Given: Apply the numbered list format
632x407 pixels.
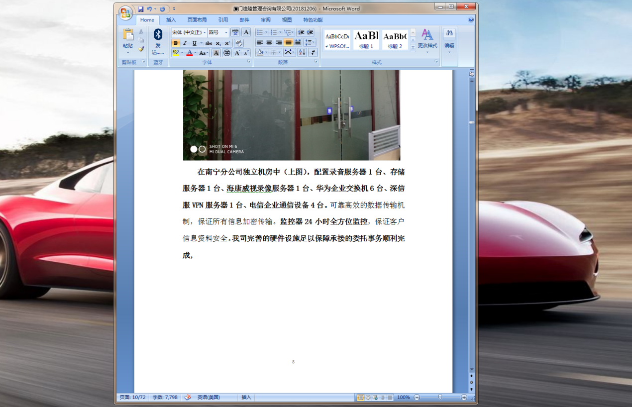Looking at the screenshot, I should click(x=274, y=32).
